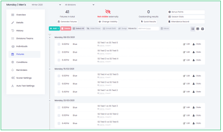This screenshot has width=223, height=132.
Task: Tick checkbox for SS Test 1 vs SS Test 6
Action: pos(59,44)
